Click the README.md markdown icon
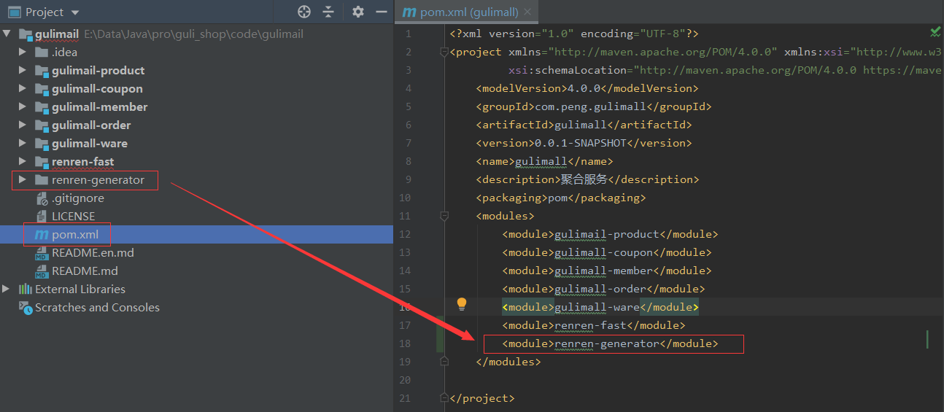This screenshot has width=944, height=412. pos(42,271)
